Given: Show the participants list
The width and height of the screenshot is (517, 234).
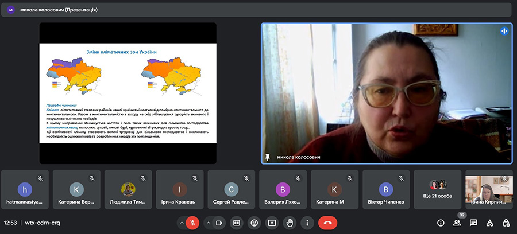Looking at the screenshot, I should point(457,223).
